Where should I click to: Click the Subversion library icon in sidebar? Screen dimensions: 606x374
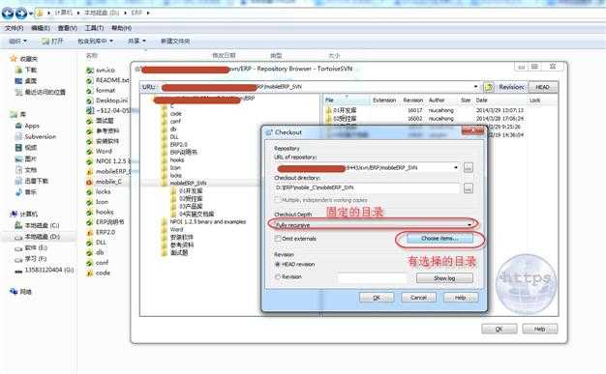18,136
